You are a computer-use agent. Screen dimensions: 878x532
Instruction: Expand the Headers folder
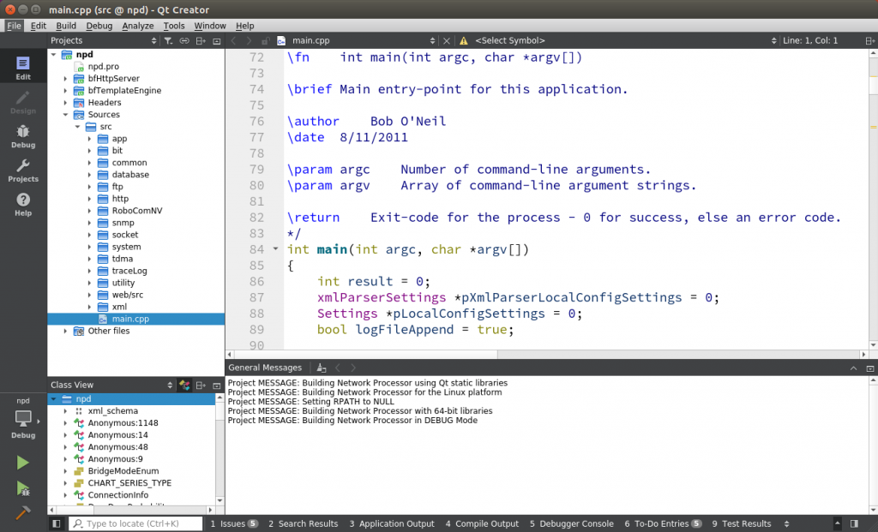tap(65, 102)
